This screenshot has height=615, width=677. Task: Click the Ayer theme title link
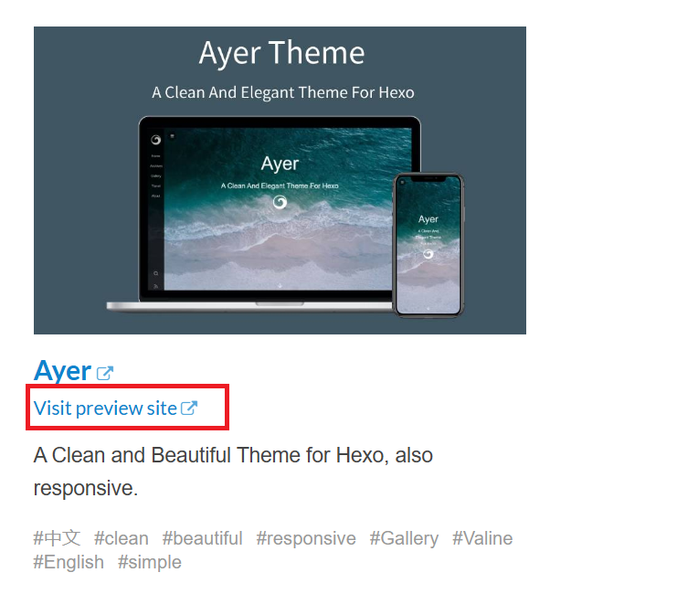click(x=63, y=371)
